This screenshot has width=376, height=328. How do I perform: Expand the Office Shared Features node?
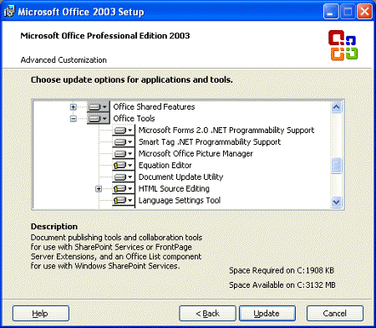[x=74, y=107]
